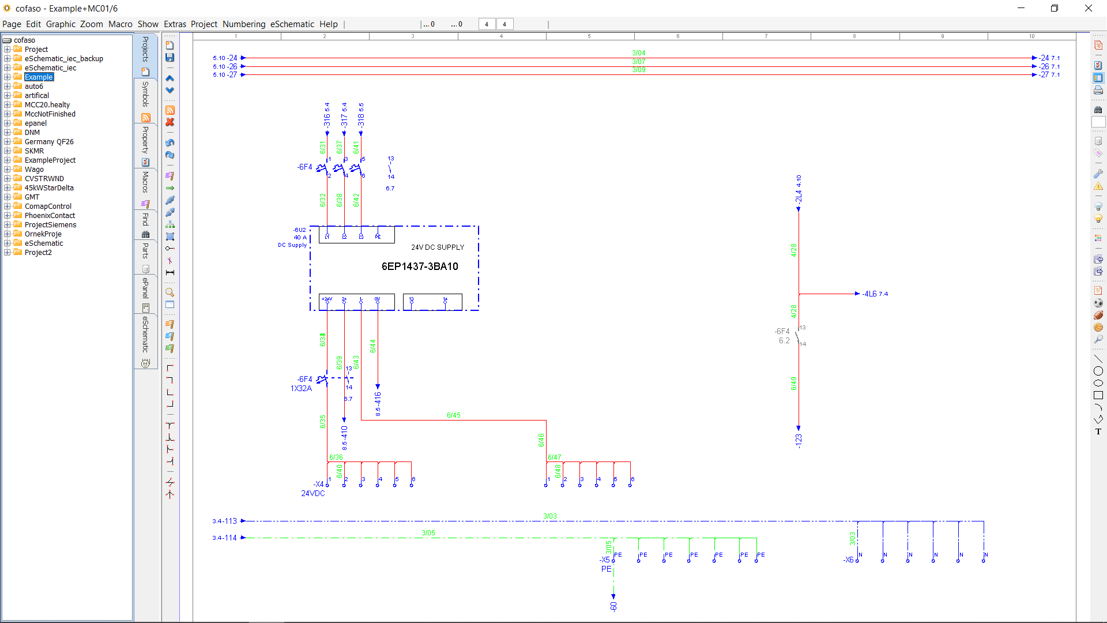Expand the Example project node
This screenshot has height=623, width=1107.
tap(7, 77)
